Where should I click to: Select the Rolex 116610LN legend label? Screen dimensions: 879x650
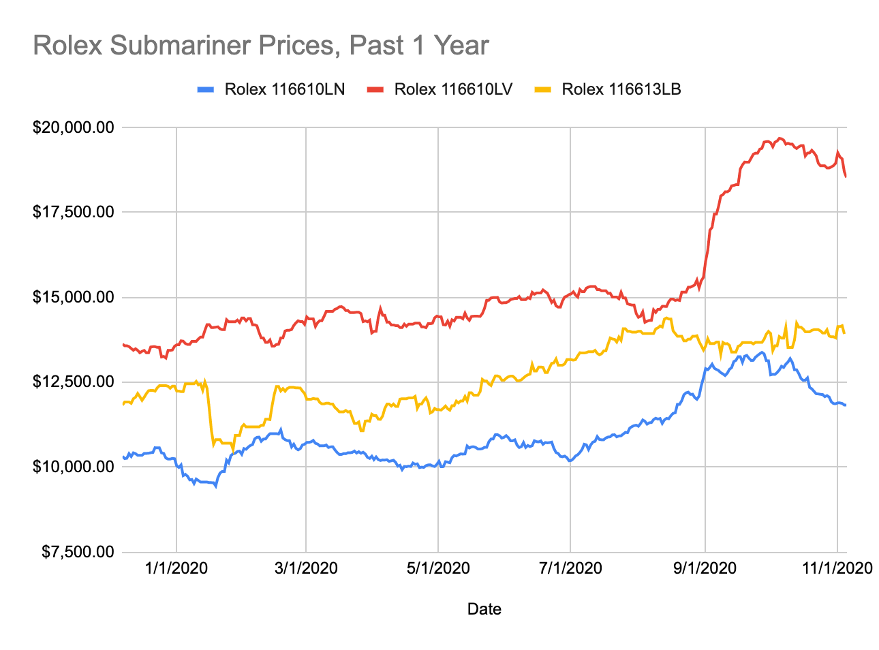pyautogui.click(x=285, y=89)
